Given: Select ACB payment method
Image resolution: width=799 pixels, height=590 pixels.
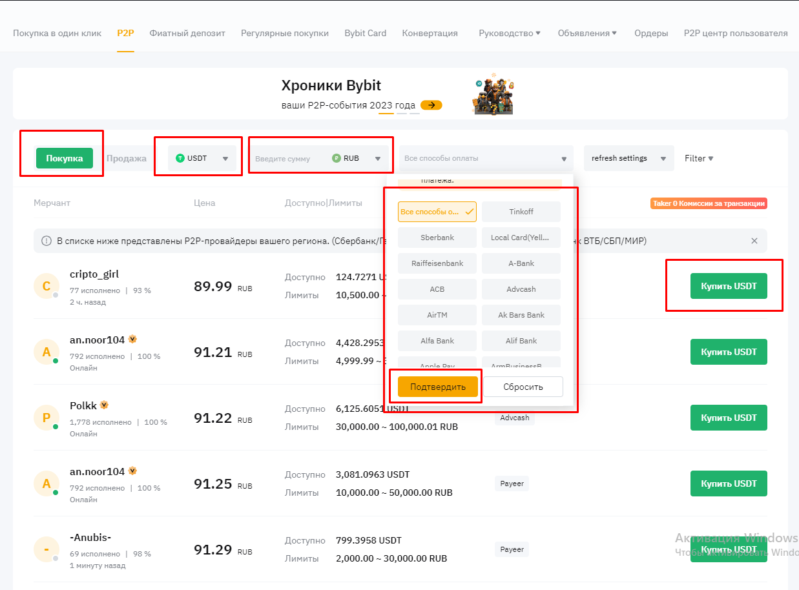Looking at the screenshot, I should pyautogui.click(x=437, y=289).
